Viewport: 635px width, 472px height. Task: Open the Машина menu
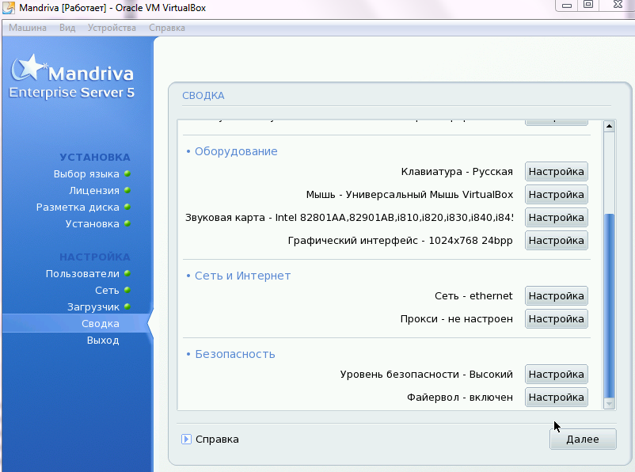click(28, 28)
